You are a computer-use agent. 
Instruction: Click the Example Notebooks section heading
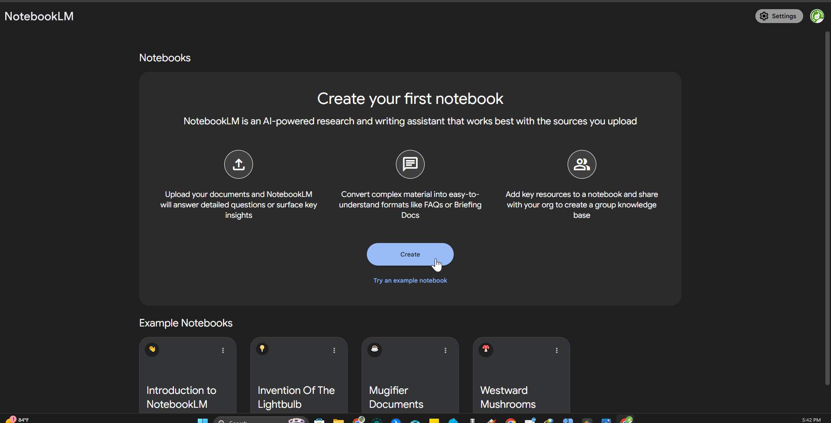186,323
